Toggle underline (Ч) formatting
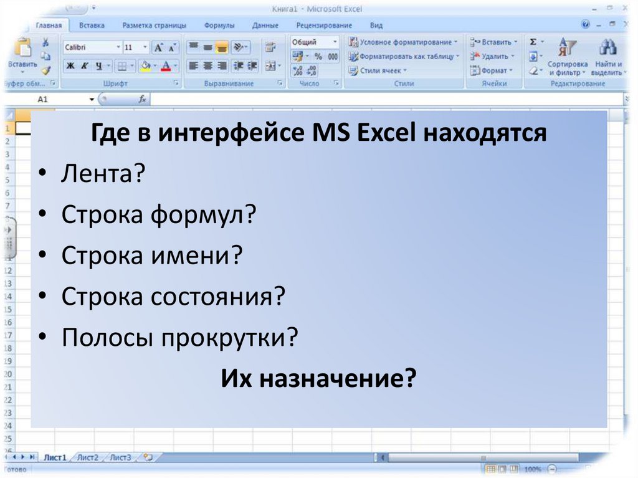The width and height of the screenshot is (638, 478). (98, 65)
